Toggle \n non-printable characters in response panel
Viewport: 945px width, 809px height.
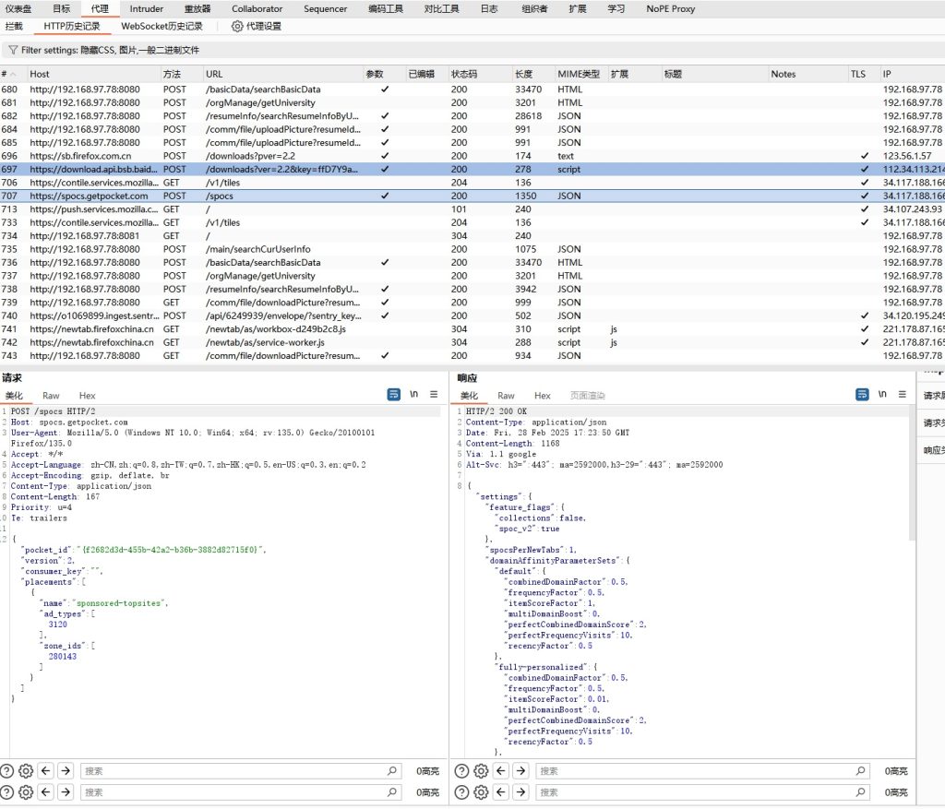click(x=881, y=395)
